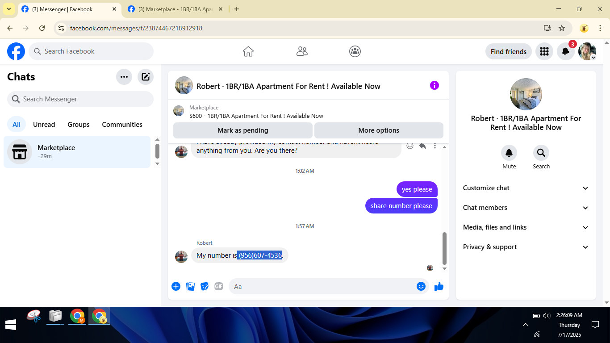Mute this conversation bell icon
Image resolution: width=610 pixels, height=343 pixels.
click(509, 153)
